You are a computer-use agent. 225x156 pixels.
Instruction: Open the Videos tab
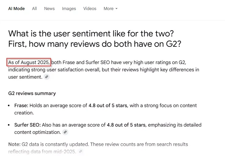click(x=90, y=8)
